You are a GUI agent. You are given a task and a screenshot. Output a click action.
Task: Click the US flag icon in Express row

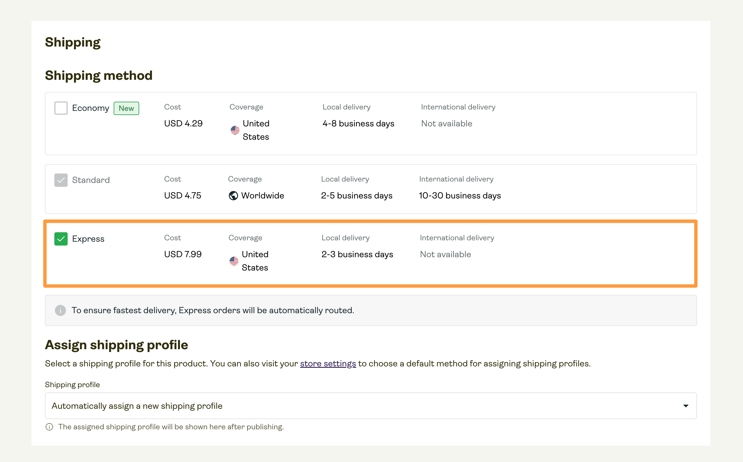[234, 261]
